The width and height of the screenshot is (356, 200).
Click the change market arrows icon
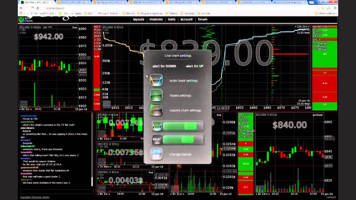pos(156,154)
